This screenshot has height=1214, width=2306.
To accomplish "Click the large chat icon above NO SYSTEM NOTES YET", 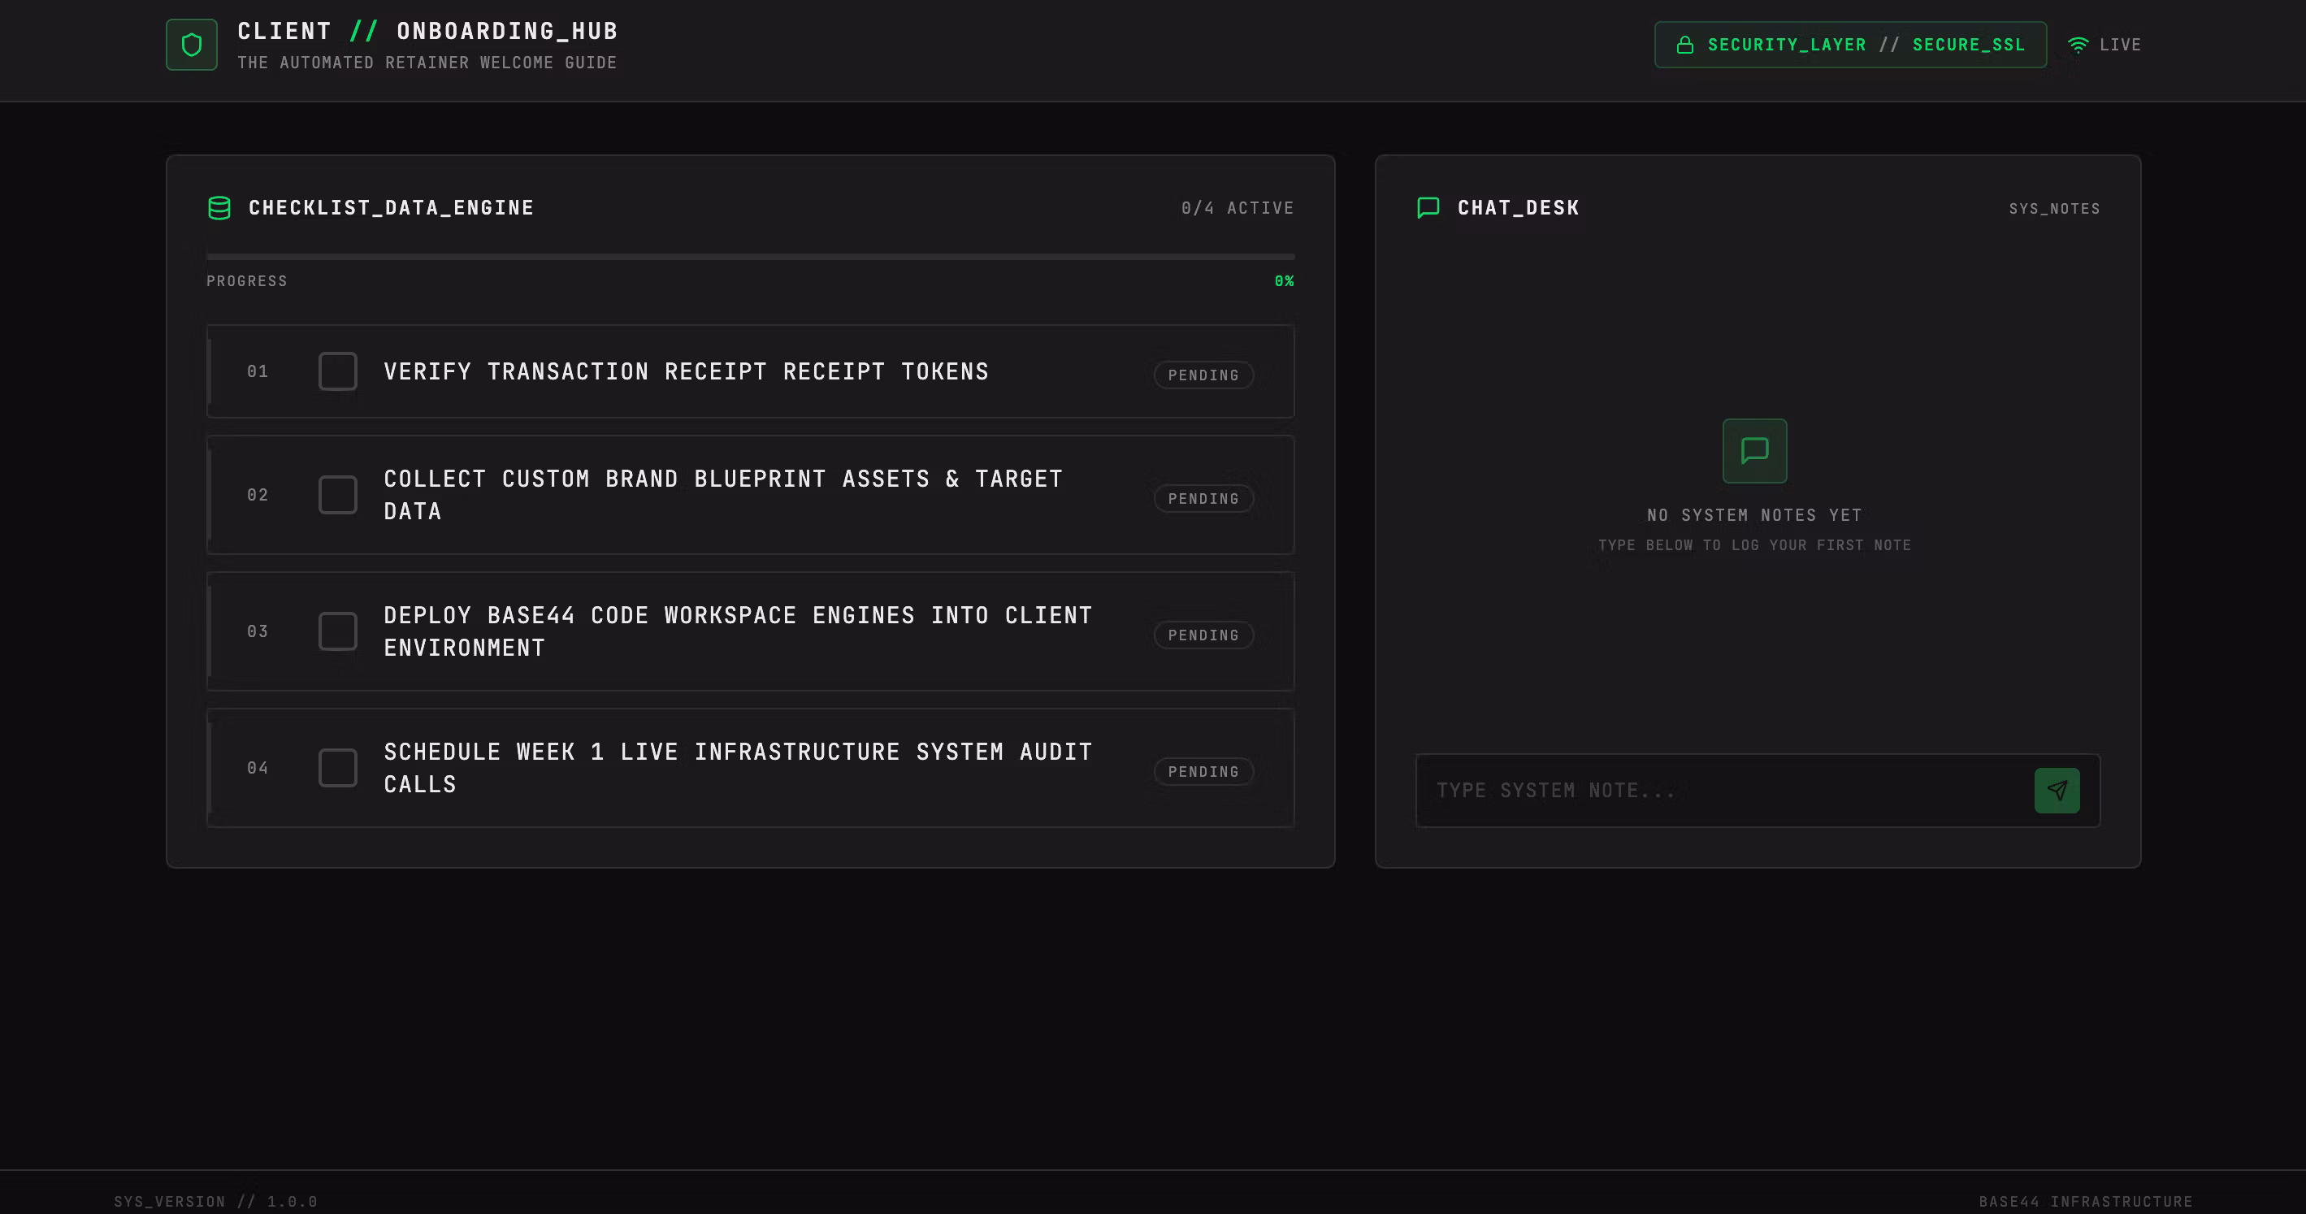I will tap(1754, 451).
